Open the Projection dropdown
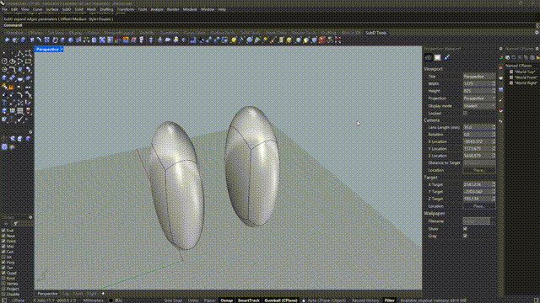 tap(479, 98)
